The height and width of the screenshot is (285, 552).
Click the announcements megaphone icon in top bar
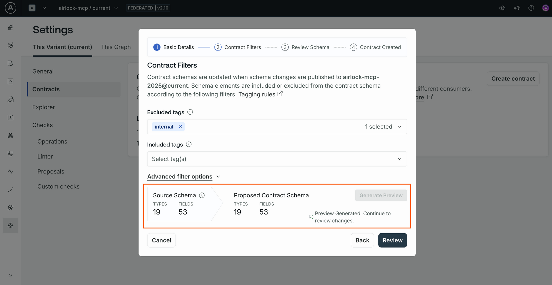click(516, 8)
